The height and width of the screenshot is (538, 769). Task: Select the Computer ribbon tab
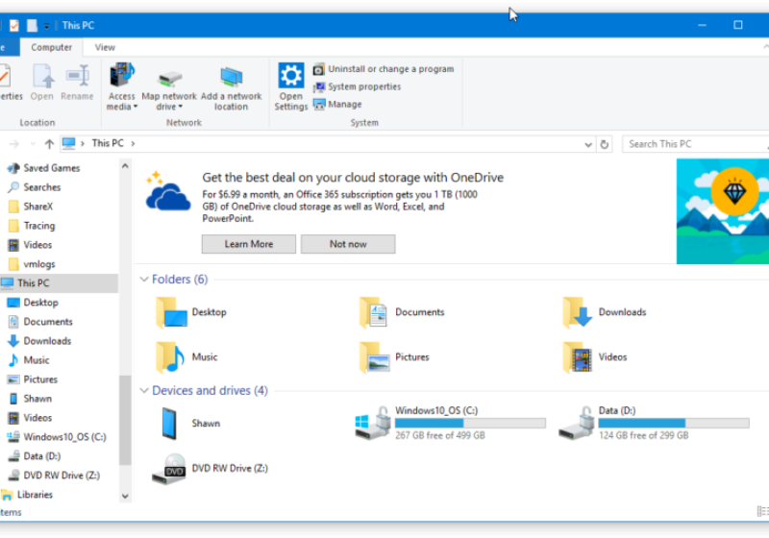point(51,47)
